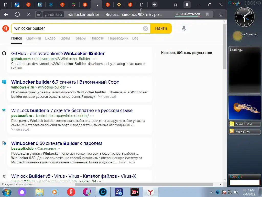The width and height of the screenshot is (262, 197).
Task: Click the jellyfish photo gadget thumbnail
Action: [x=244, y=107]
